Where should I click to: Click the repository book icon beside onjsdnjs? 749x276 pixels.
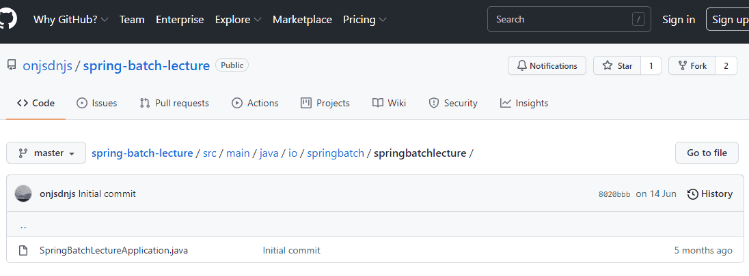(12, 66)
